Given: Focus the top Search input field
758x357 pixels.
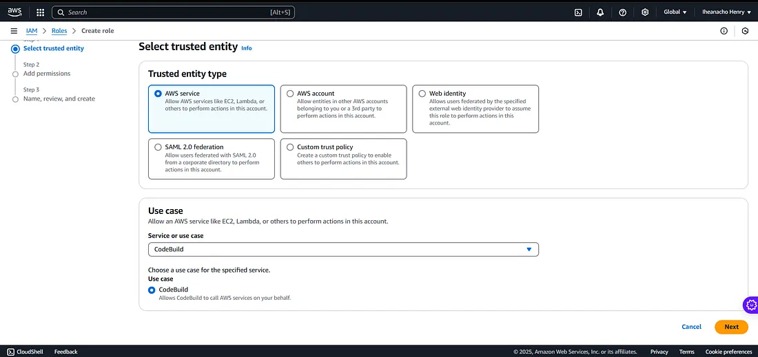Looking at the screenshot, I should 173,12.
